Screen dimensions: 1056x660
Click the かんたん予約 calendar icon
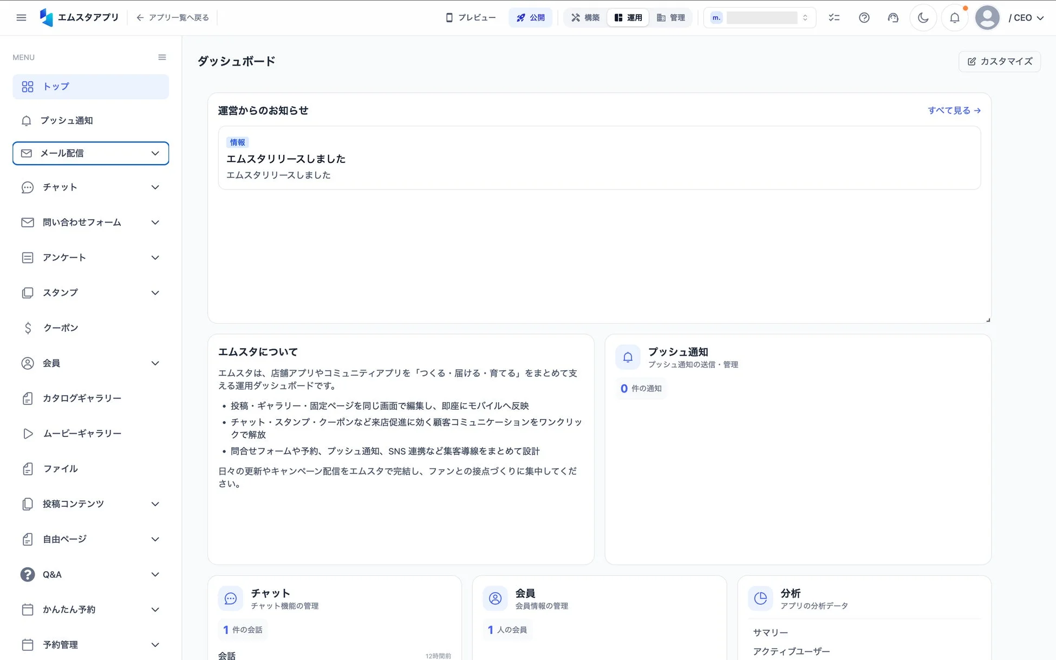click(x=28, y=610)
